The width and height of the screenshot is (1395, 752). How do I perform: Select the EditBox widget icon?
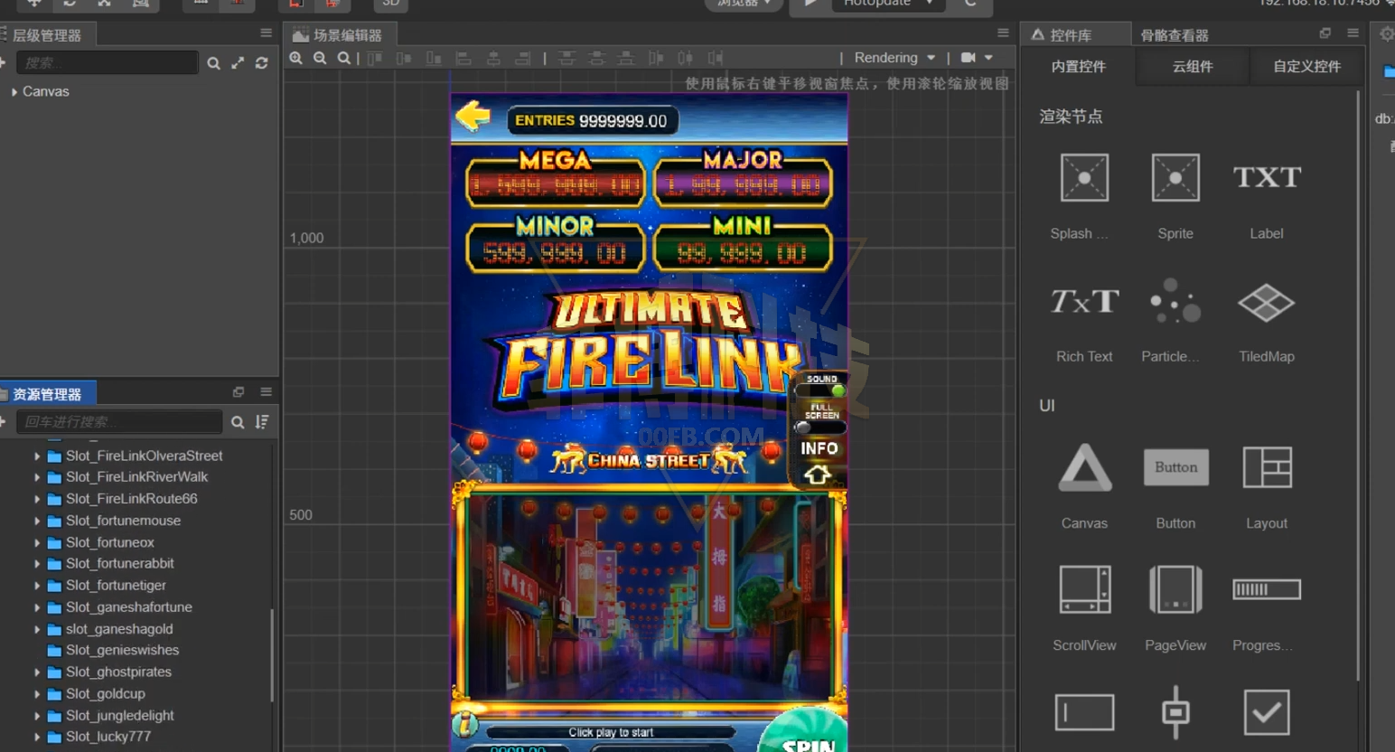click(x=1084, y=712)
